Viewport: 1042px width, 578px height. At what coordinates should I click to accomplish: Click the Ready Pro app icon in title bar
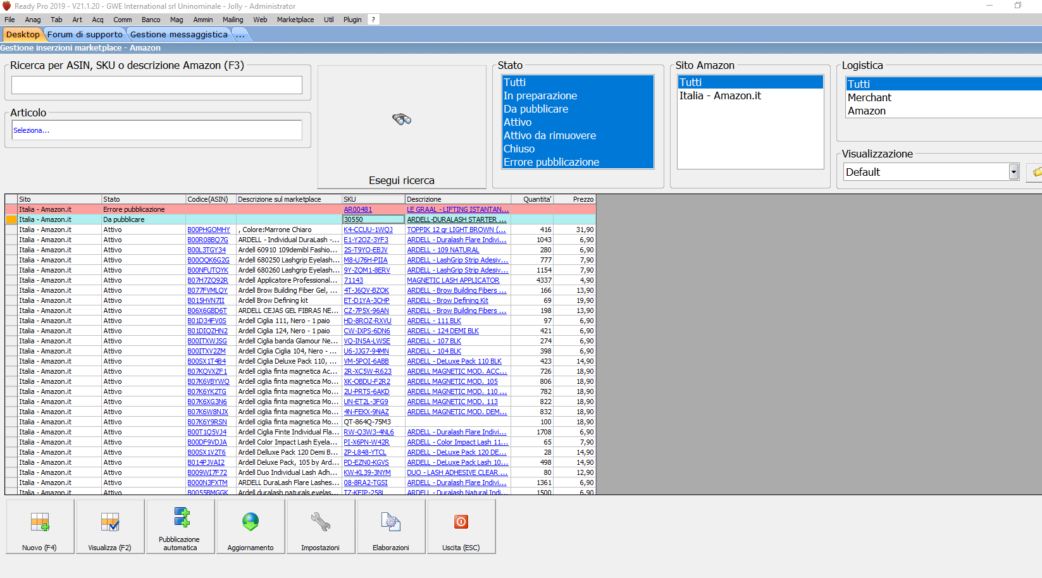point(6,6)
